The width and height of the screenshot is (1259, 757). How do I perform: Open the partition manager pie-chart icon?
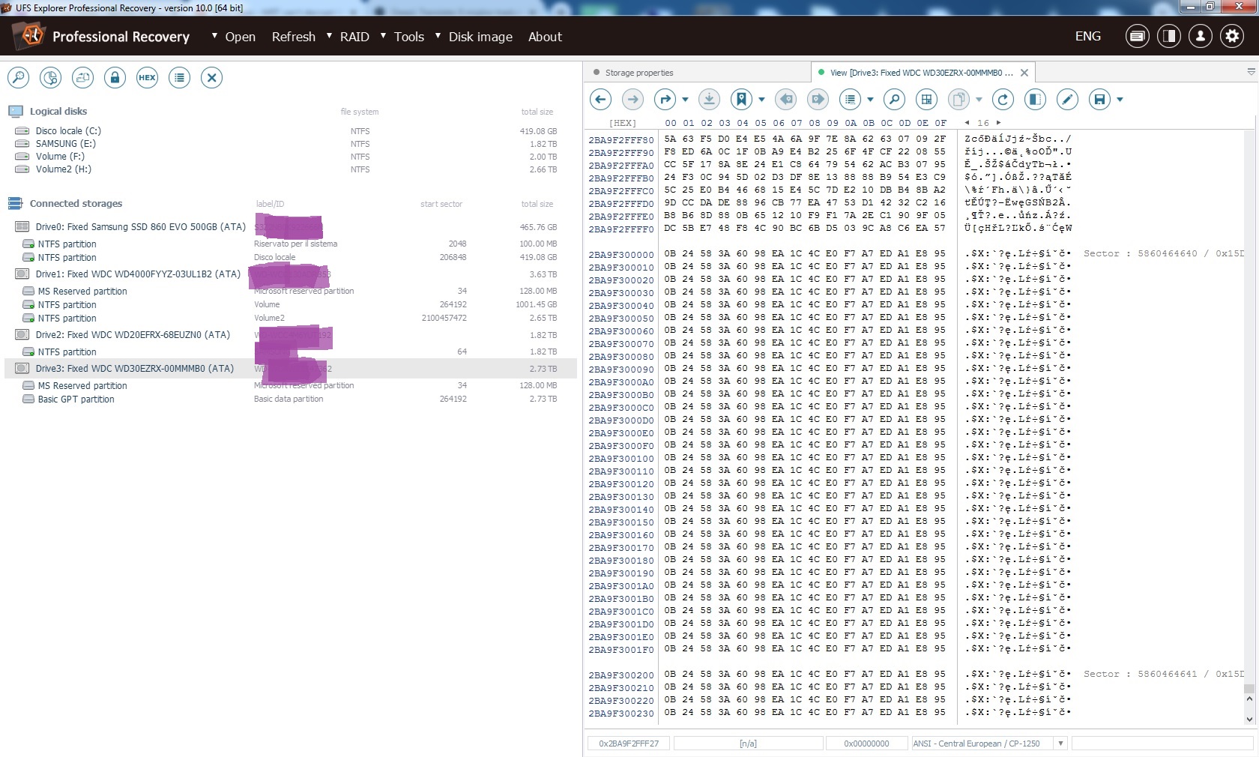[x=50, y=77]
